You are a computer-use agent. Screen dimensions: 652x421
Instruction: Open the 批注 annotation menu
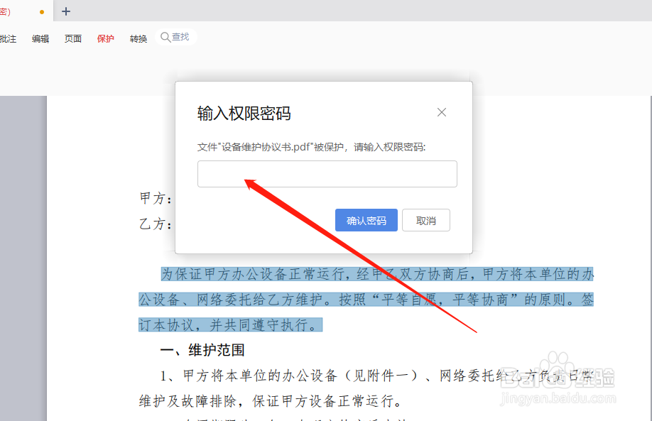pyautogui.click(x=8, y=39)
